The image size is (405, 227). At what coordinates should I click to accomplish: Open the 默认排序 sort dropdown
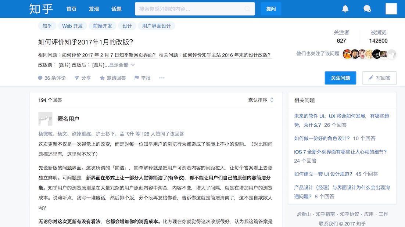[261, 100]
